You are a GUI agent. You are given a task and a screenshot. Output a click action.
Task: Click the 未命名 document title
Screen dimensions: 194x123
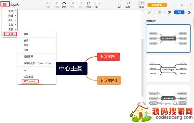pyautogui.click(x=15, y=5)
